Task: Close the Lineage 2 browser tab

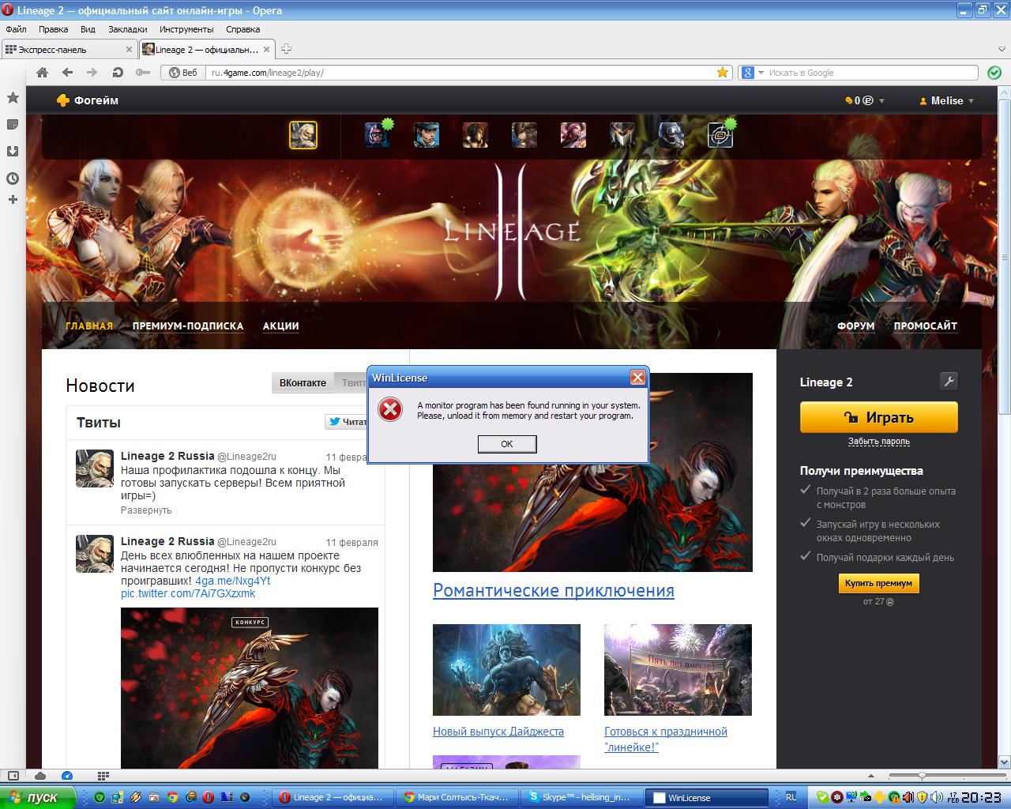Action: point(267,49)
